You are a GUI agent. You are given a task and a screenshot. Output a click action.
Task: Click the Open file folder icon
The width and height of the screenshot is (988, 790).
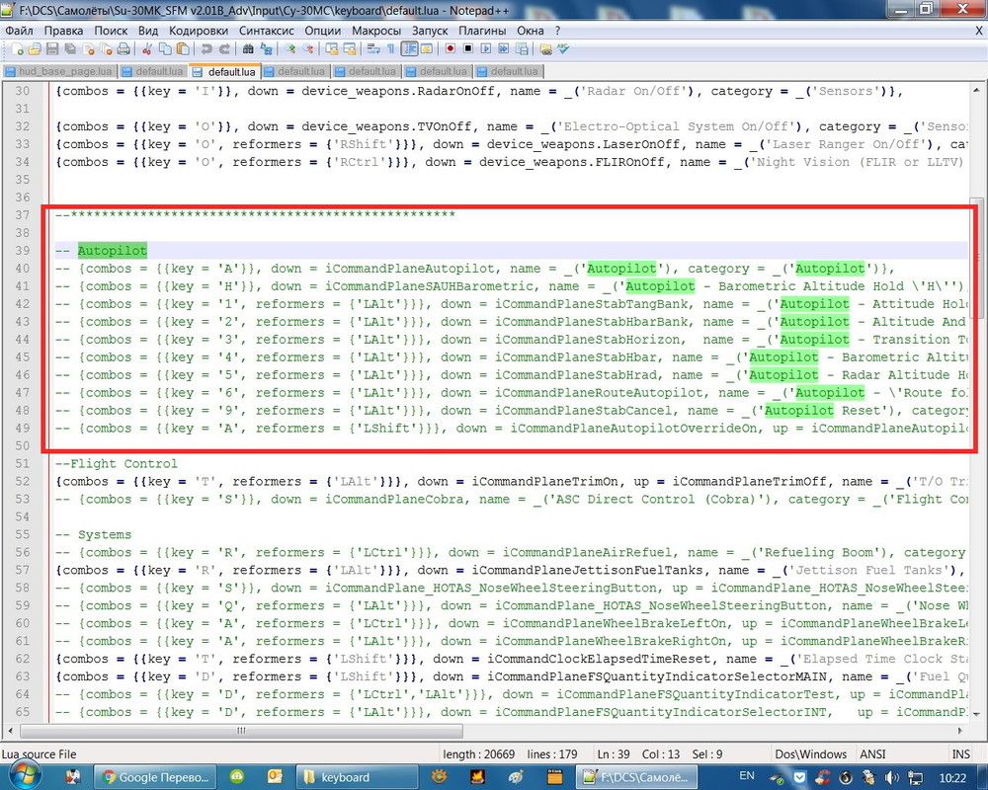tap(35, 48)
